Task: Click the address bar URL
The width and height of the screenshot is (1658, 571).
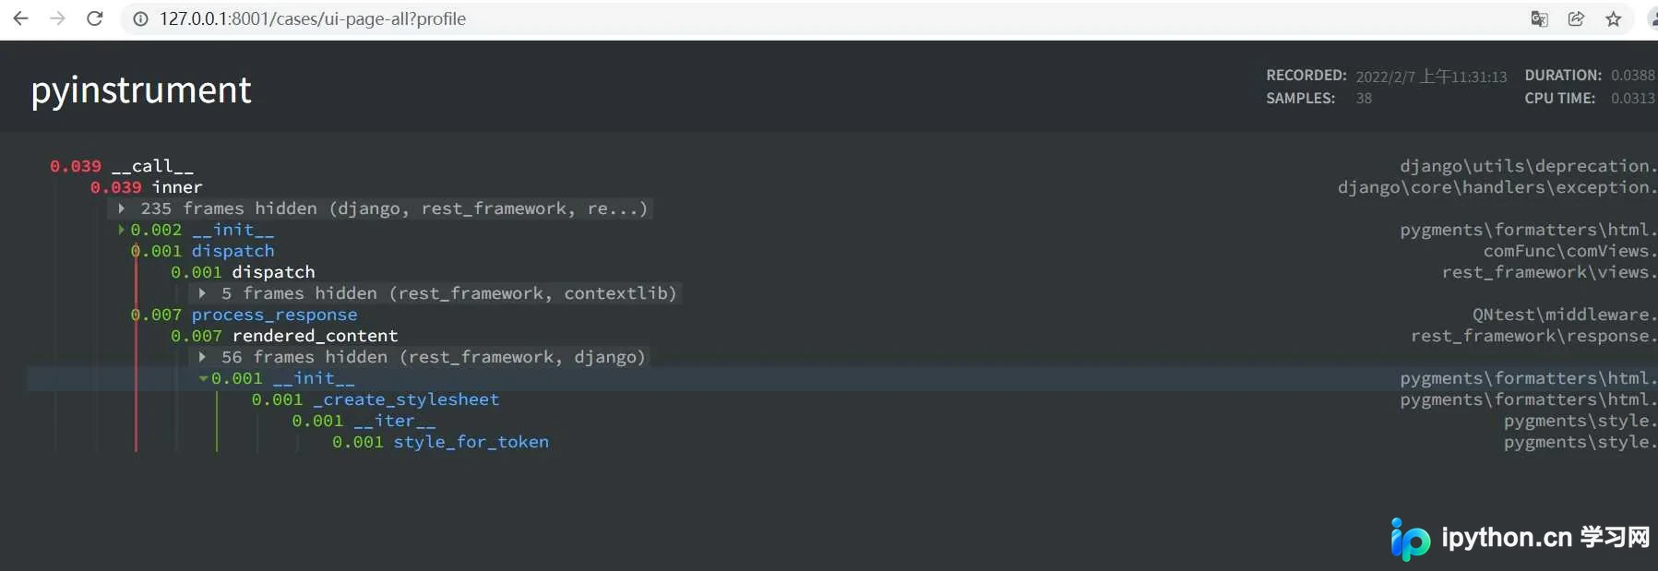Action: [313, 18]
